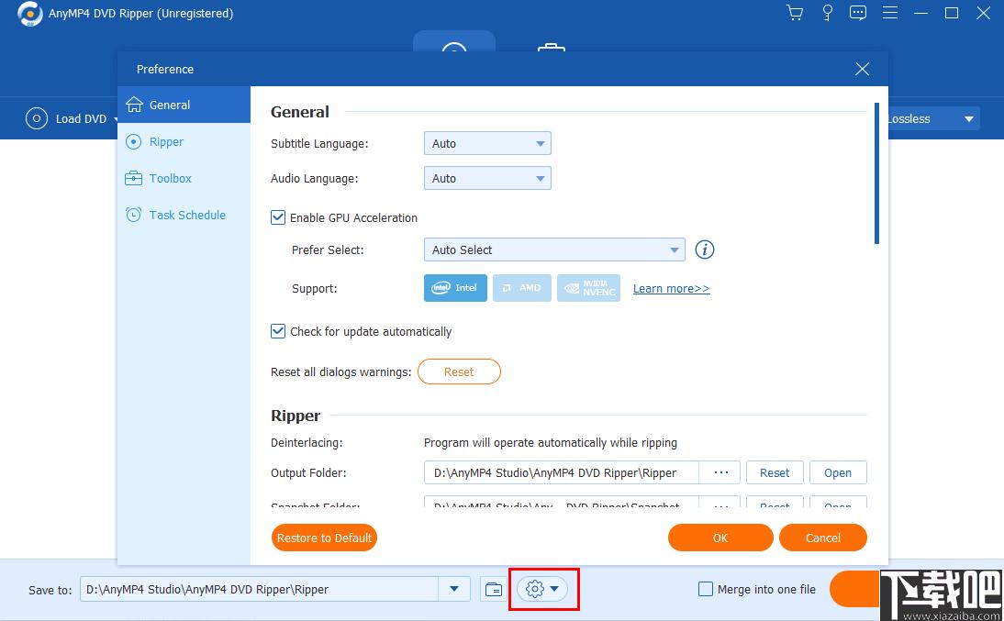The height and width of the screenshot is (621, 1004).
Task: Click the info icon beside Prefer Select
Action: click(x=704, y=250)
